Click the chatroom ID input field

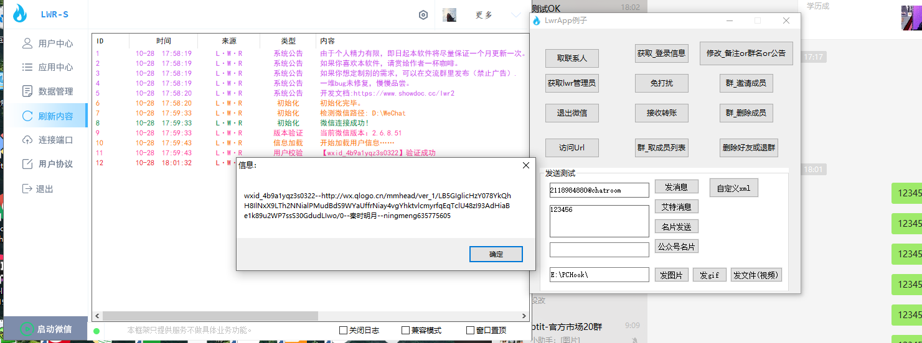(599, 190)
